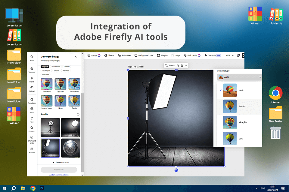
Task: Open the Margins option
Action: tap(162, 55)
